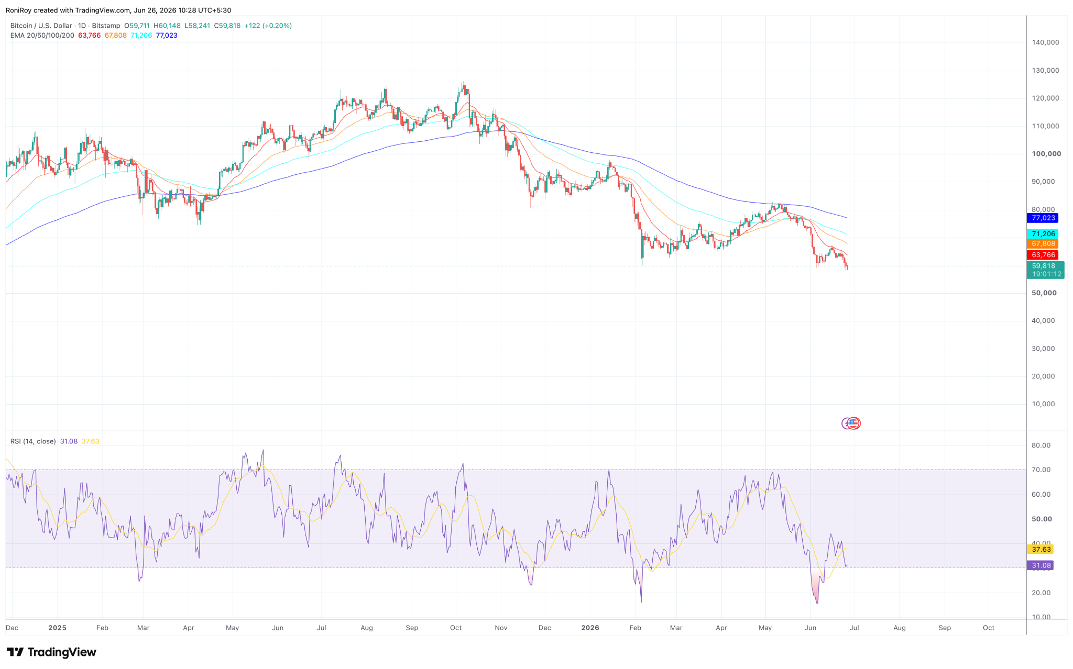Click the red 63,766 value in EMA legend
Viewport: 1073px width, 669px height.
pyautogui.click(x=89, y=35)
